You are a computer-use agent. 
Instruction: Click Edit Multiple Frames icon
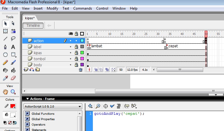coord(107,70)
